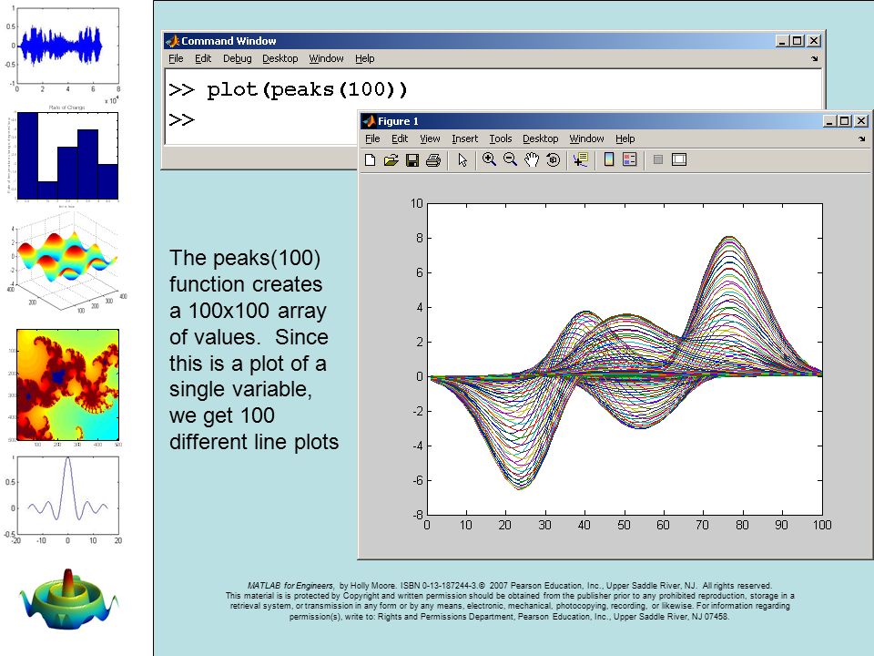Save the figure with the floppy disk icon
874x656 pixels.
click(x=412, y=160)
